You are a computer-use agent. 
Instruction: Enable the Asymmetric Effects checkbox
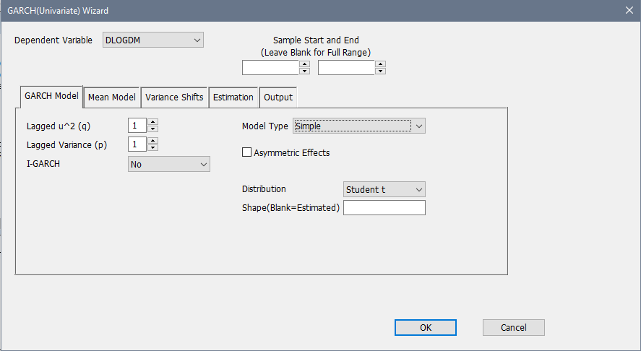(246, 152)
